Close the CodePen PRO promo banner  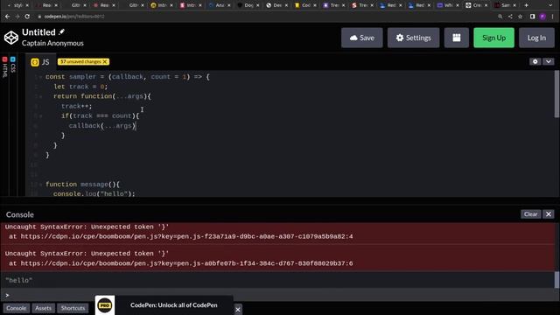tap(237, 309)
